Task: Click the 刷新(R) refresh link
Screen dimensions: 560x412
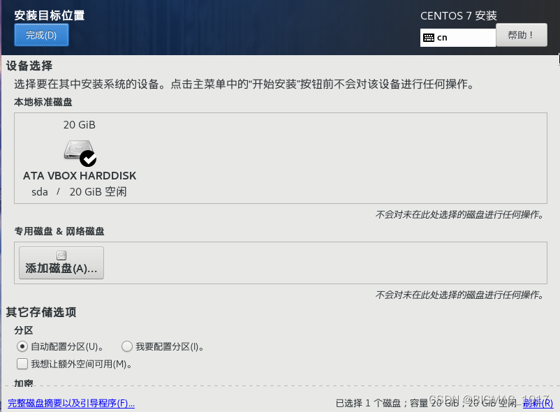Action: (538, 403)
